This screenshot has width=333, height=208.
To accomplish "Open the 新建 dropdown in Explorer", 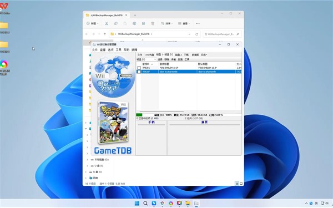I will point(92,23).
